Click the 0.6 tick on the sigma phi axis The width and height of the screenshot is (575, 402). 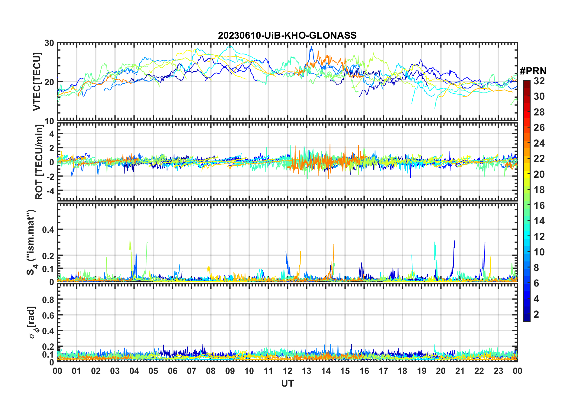tap(49, 316)
